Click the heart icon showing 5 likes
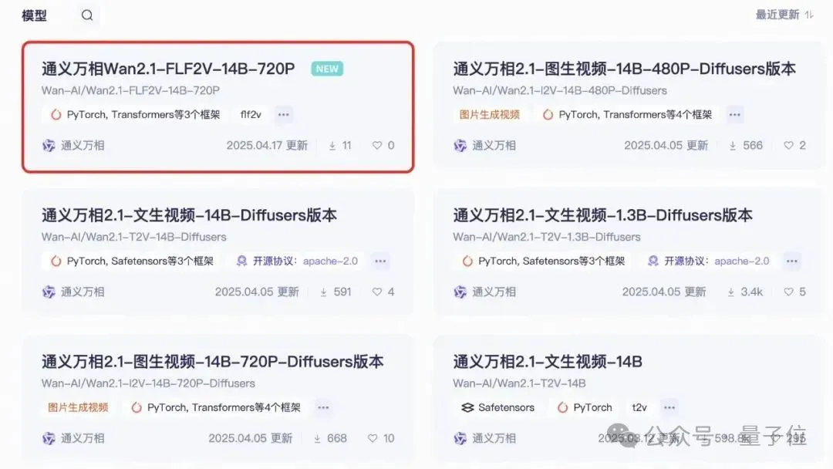The height and width of the screenshot is (469, 833). coord(788,292)
